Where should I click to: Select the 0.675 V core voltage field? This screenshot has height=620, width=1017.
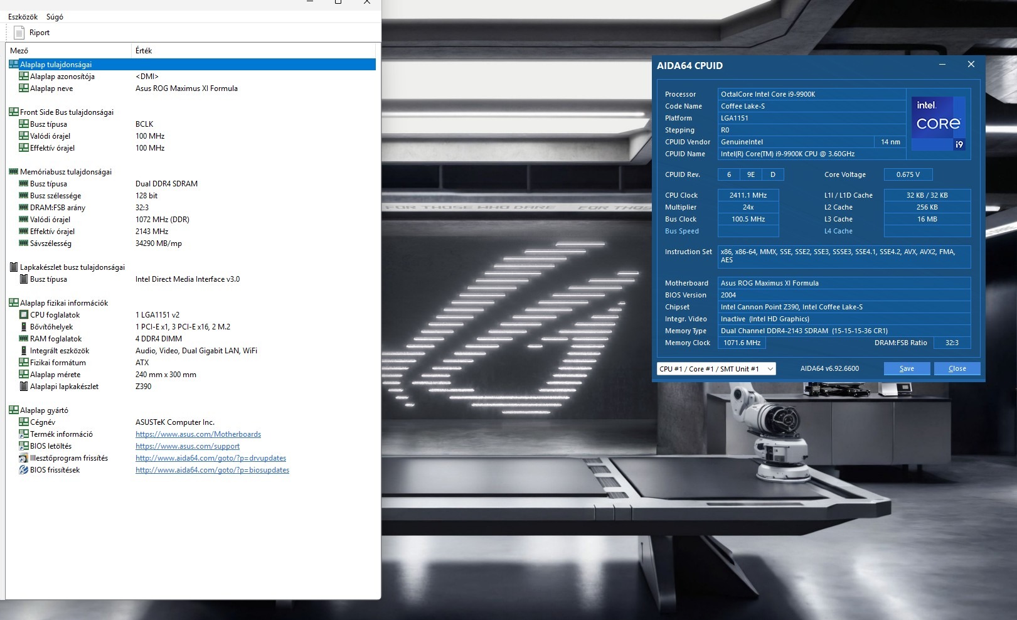908,174
